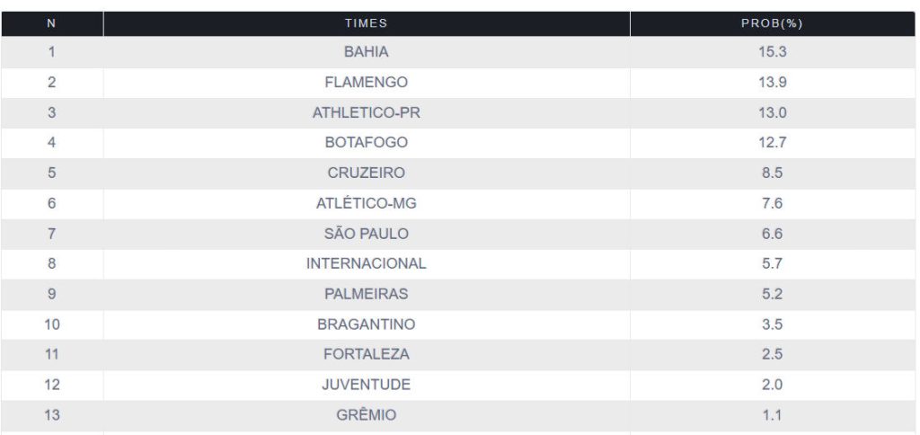
Task: Click the PALMEIRAS team cell
Action: coord(366,294)
